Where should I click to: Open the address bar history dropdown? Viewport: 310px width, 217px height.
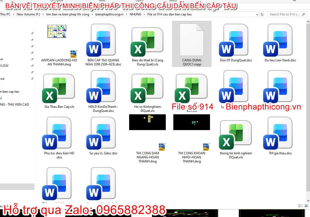coord(257,15)
